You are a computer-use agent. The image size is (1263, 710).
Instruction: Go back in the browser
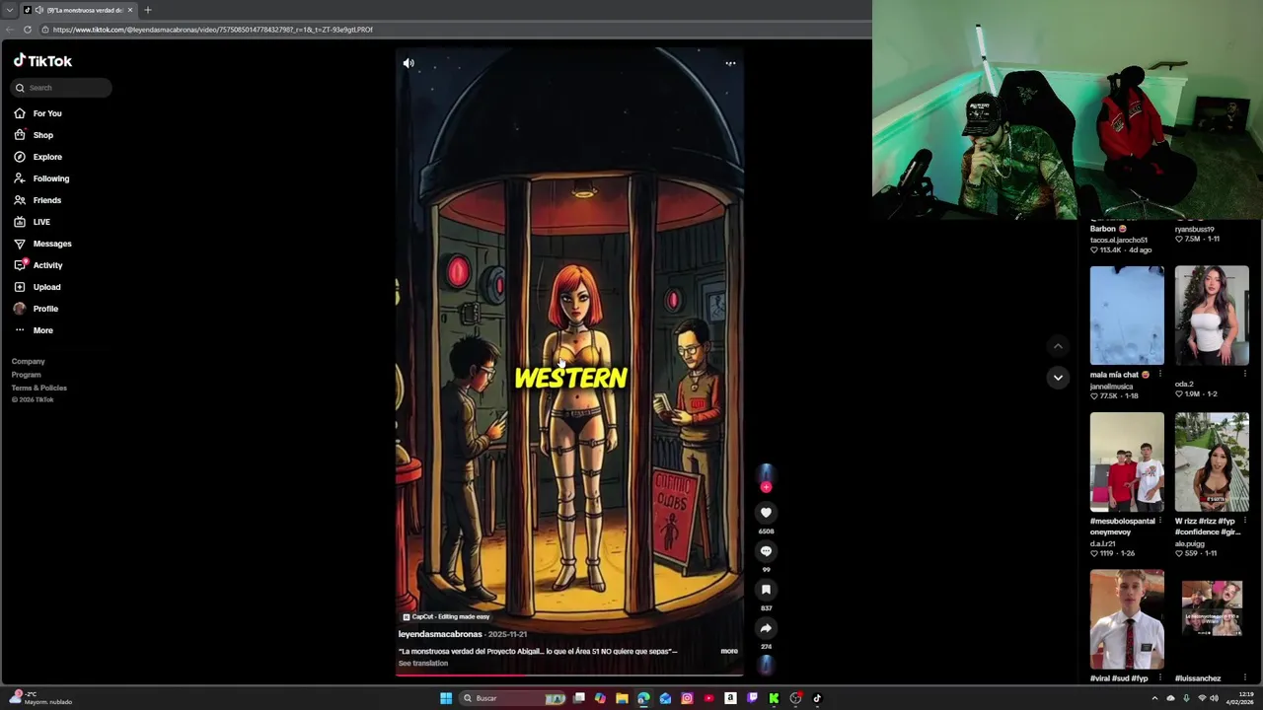click(10, 30)
